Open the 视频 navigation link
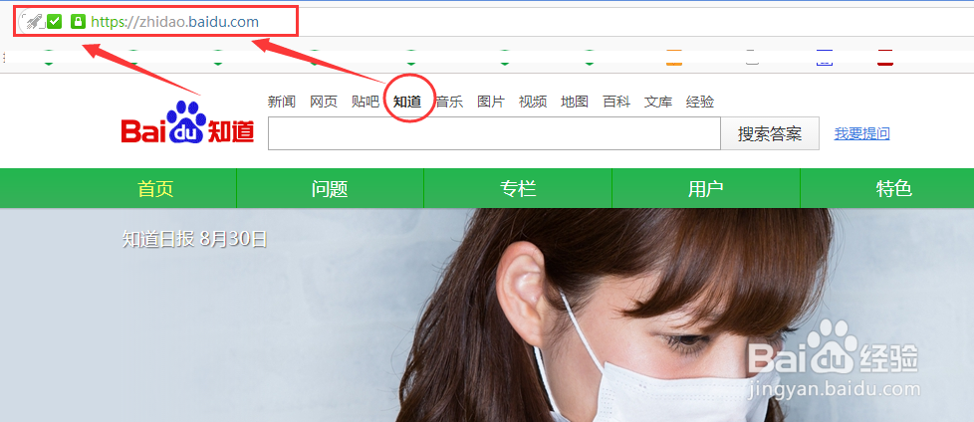 coord(533,102)
